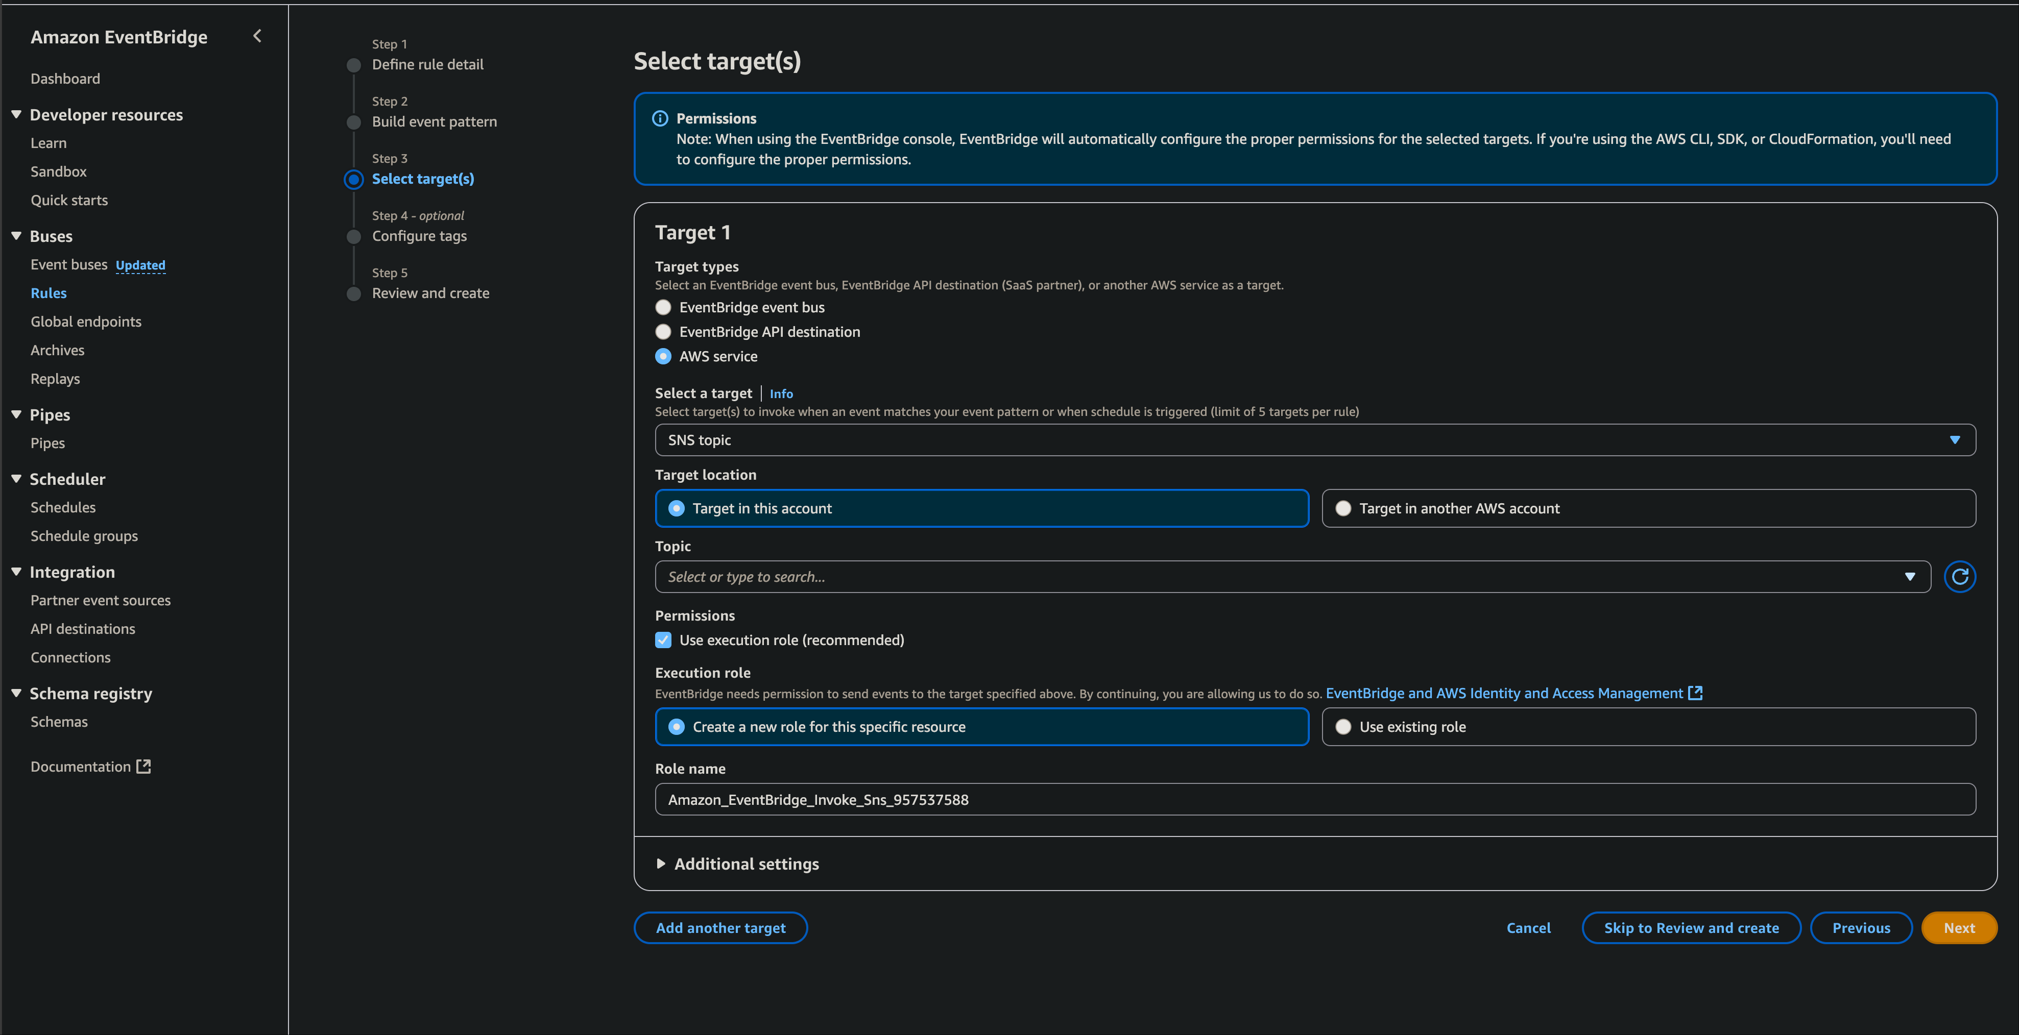
Task: Collapse the Scheduler section
Action: (x=16, y=479)
